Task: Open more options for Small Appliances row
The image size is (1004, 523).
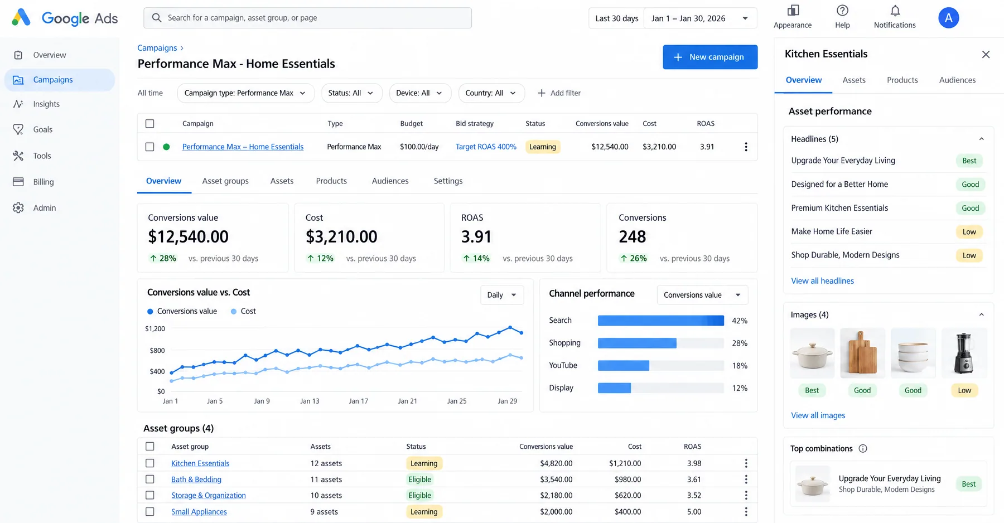Action: [x=746, y=512]
